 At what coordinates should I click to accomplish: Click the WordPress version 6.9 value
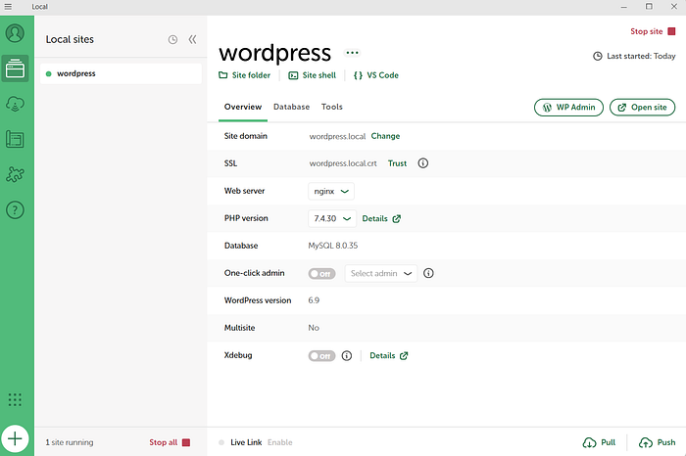coord(314,300)
